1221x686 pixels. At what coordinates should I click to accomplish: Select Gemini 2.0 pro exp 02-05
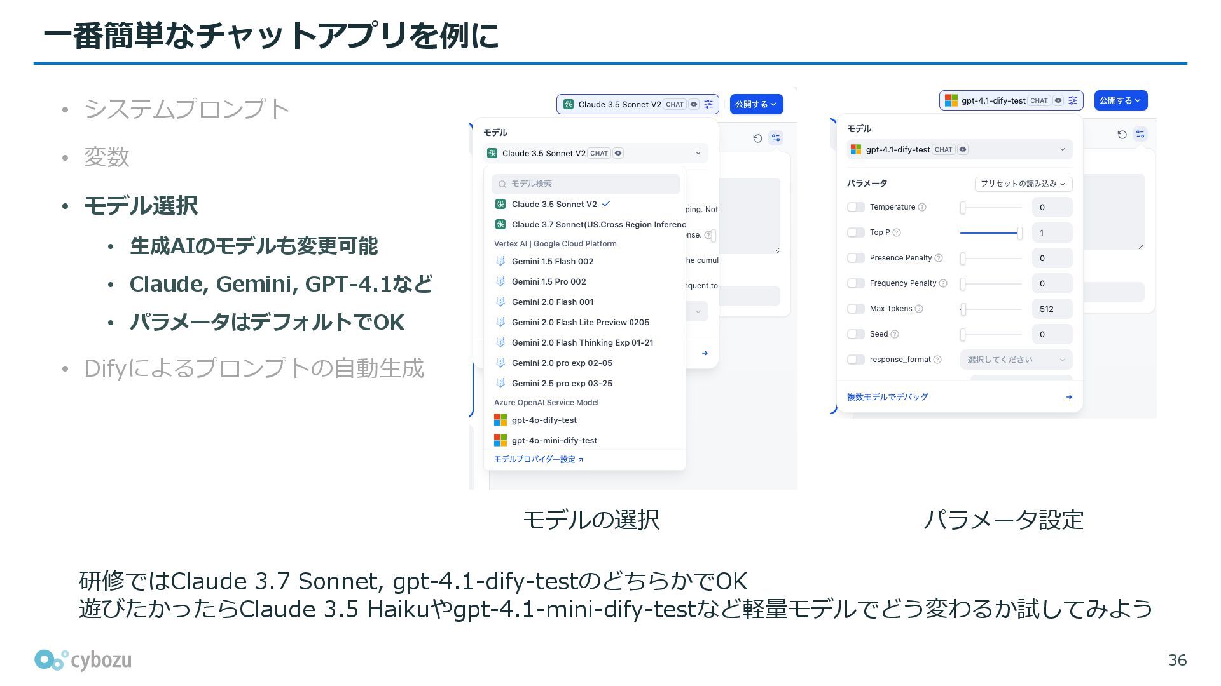click(584, 363)
